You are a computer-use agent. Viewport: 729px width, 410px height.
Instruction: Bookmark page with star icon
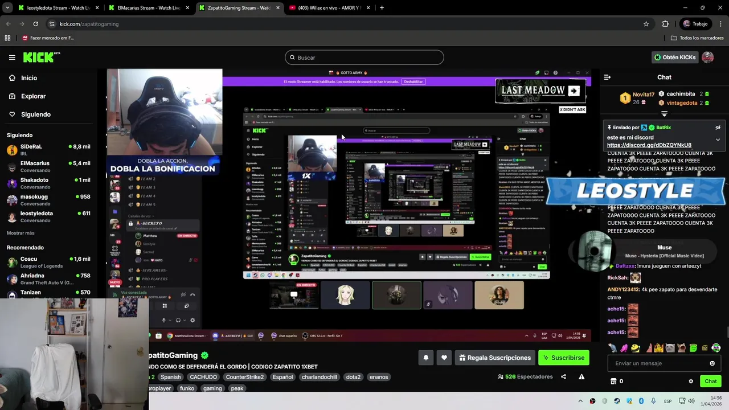click(x=646, y=24)
